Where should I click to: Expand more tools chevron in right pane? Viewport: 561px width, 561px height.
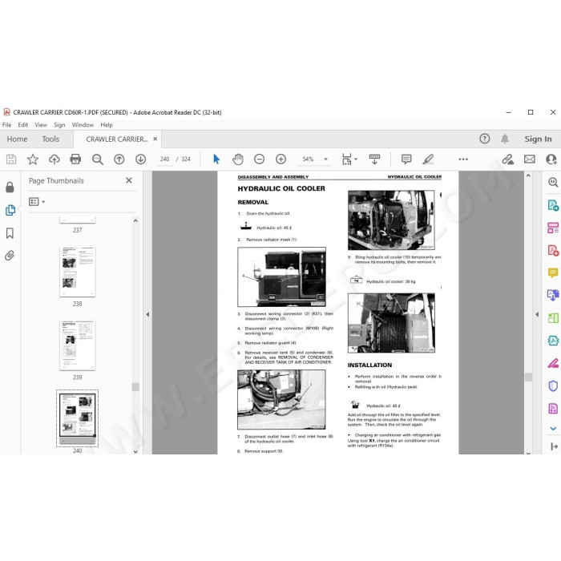click(553, 429)
